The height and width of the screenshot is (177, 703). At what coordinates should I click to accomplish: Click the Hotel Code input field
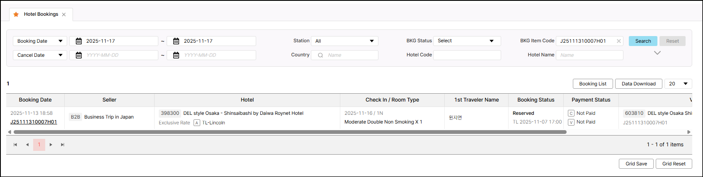coord(467,55)
